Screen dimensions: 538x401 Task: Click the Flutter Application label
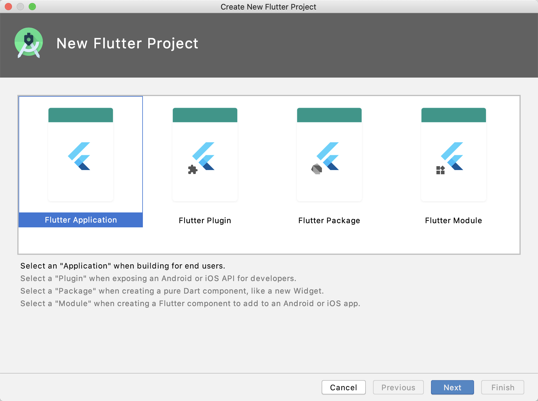pyautogui.click(x=81, y=220)
